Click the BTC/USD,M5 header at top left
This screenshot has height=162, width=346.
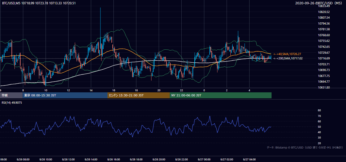39,3
